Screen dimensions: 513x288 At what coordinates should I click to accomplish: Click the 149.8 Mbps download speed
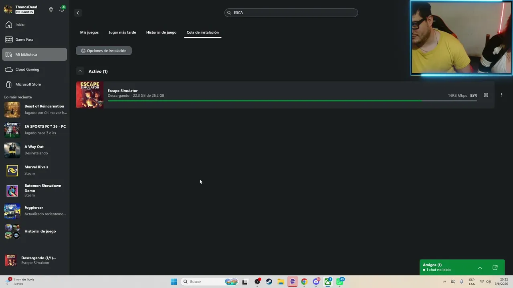(457, 96)
